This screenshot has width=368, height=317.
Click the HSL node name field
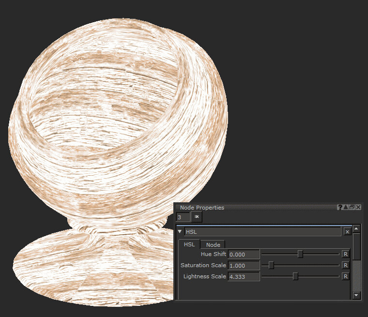pos(262,232)
